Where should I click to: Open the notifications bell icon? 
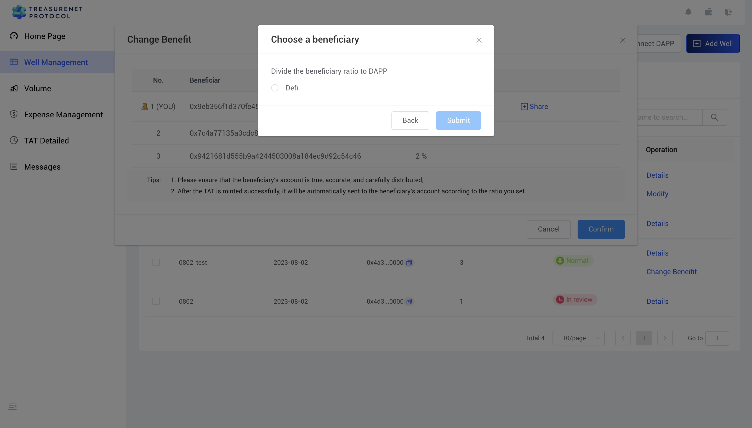pyautogui.click(x=688, y=12)
